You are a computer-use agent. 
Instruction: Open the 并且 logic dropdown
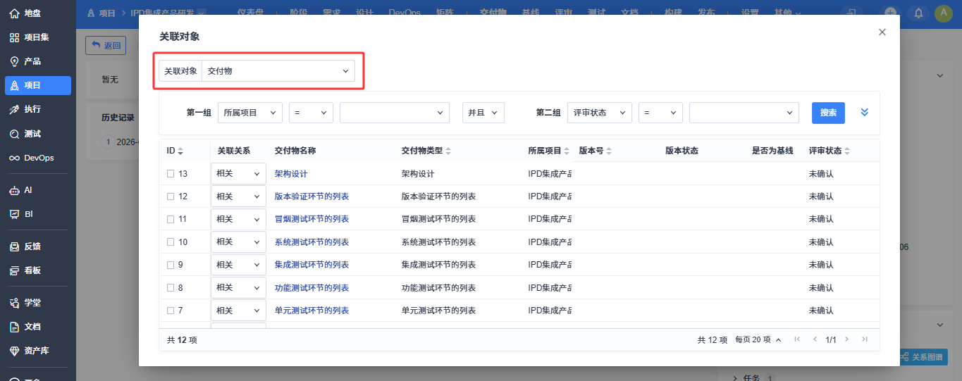(483, 113)
